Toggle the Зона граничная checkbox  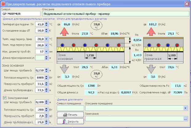pyautogui.click(x=5, y=98)
